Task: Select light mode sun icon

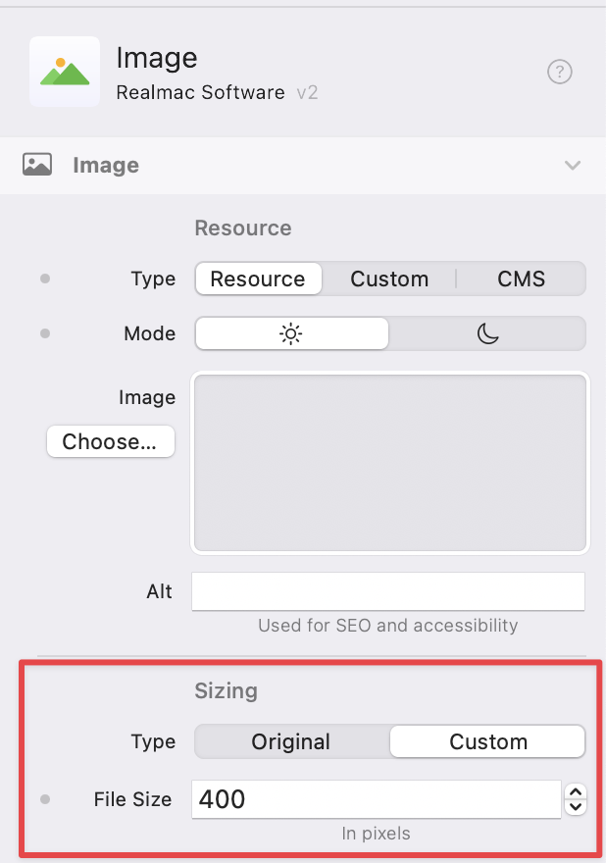Action: click(291, 333)
